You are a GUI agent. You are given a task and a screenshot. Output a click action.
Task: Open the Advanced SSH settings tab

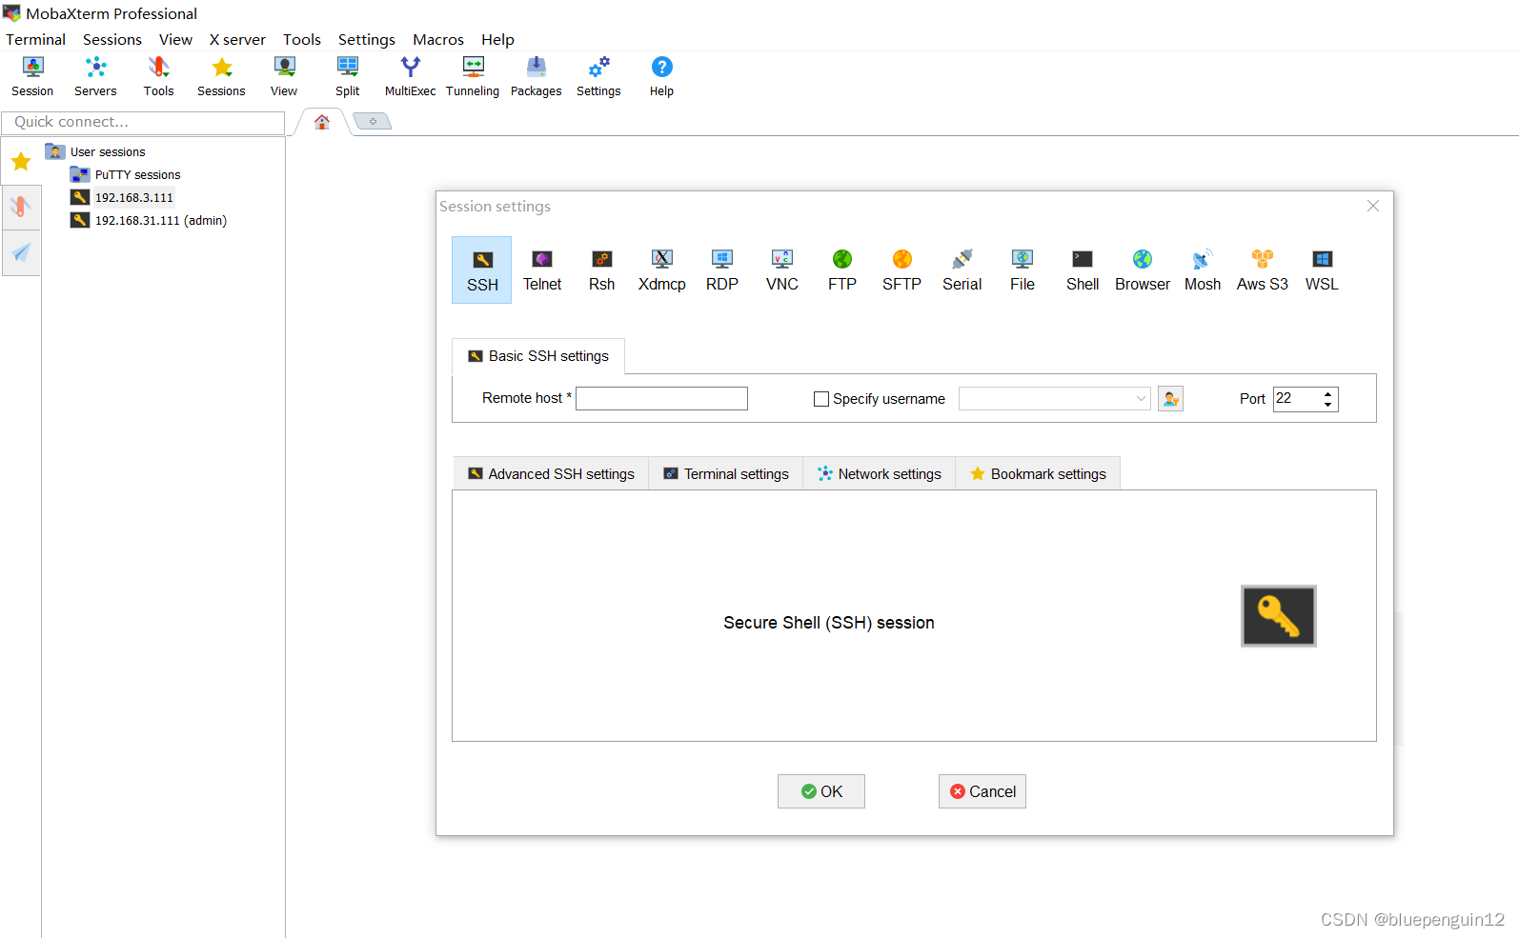coord(551,474)
